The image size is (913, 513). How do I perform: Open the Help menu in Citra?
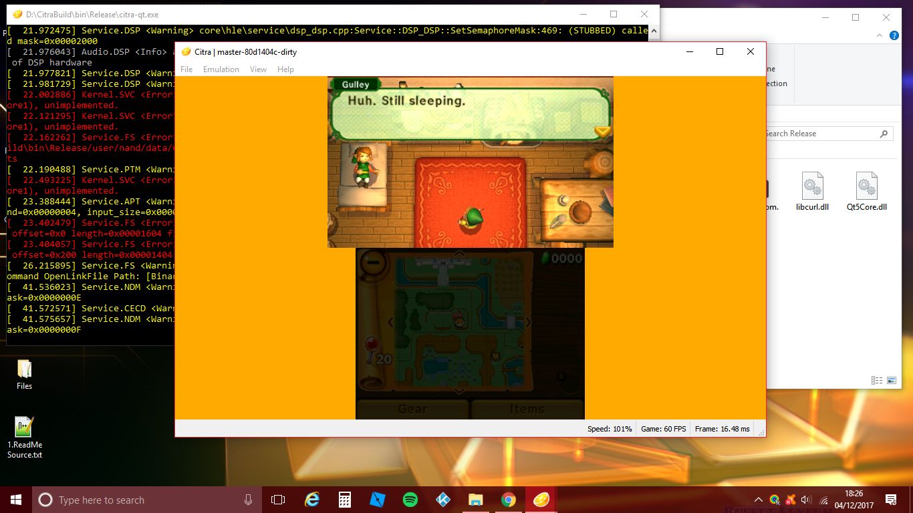pos(285,69)
